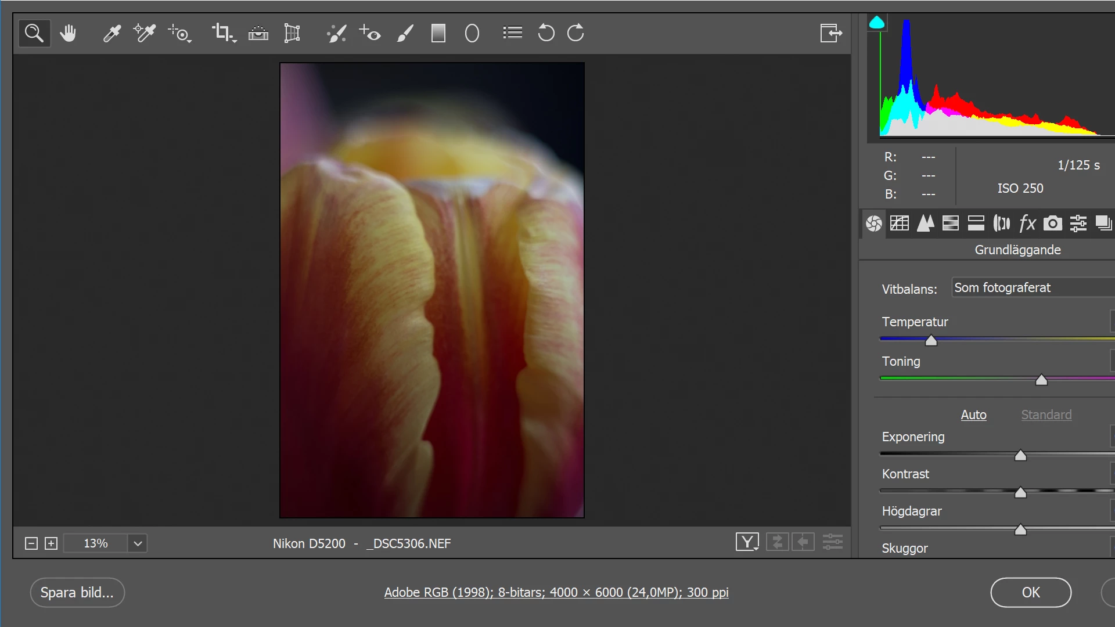Toggle shadow clipping warning in histogram
Screen dimensions: 1115x627
[877, 23]
